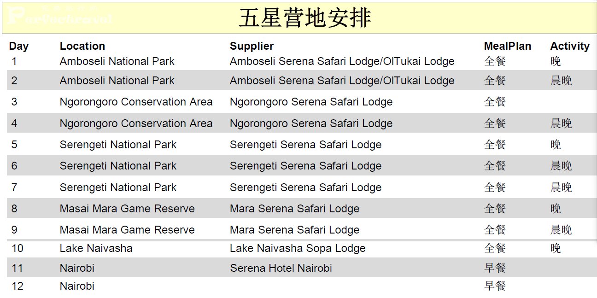Image resolution: width=597 pixels, height=298 pixels.
Task: Select Serengeti National Park in Day 5 row
Action: (x=118, y=145)
